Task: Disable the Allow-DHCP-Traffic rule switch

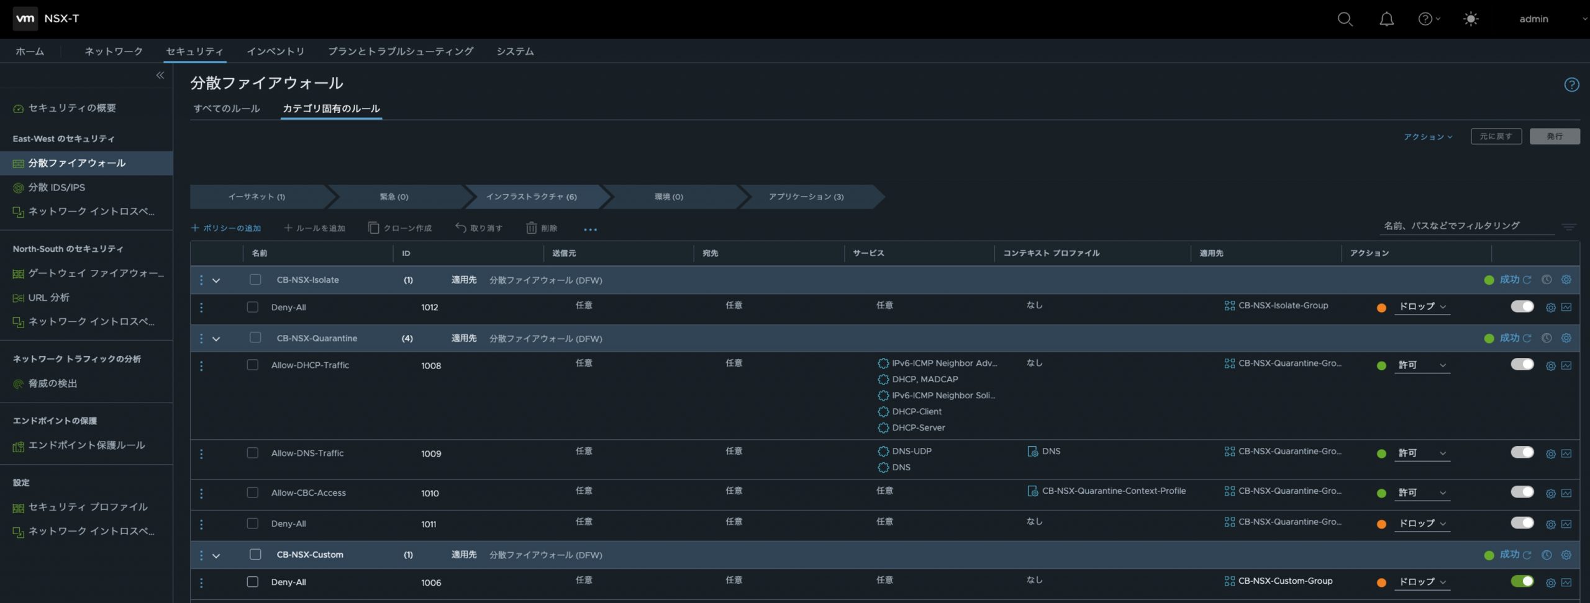Action: coord(1522,365)
